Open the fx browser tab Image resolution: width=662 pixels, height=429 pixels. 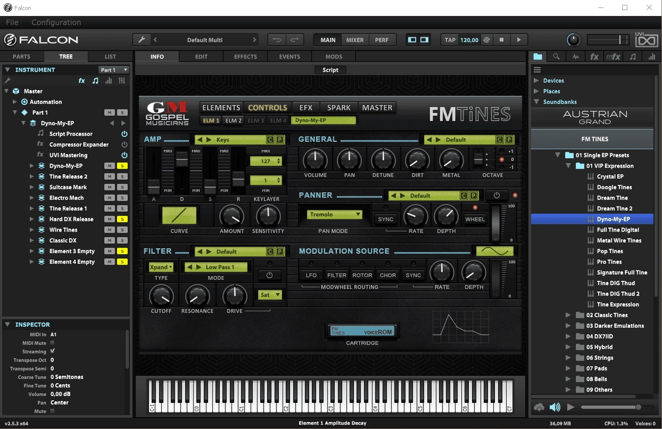pyautogui.click(x=594, y=57)
